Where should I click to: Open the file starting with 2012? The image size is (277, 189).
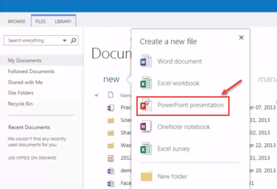tap(126, 158)
